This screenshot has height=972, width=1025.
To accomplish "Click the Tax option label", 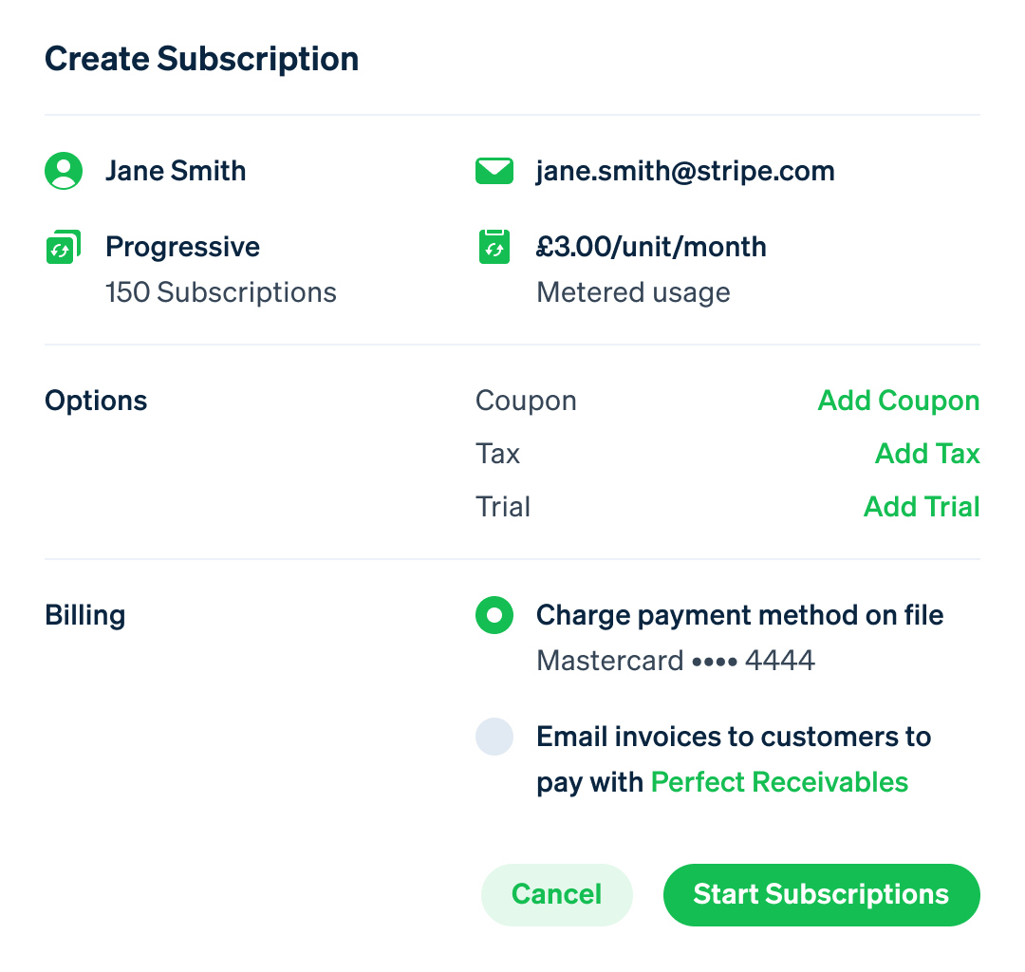I will click(497, 454).
